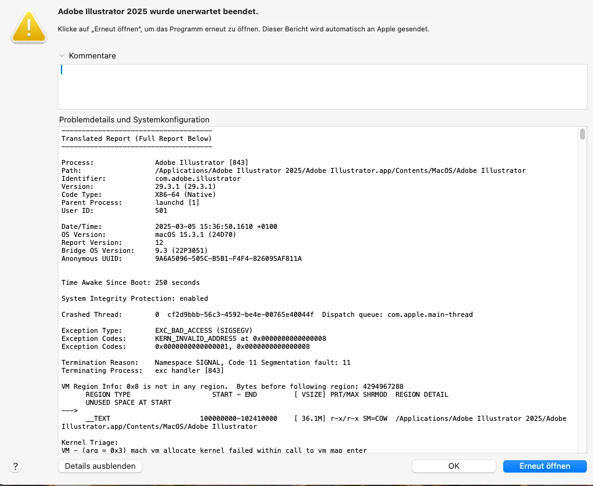
Task: Click the Kernel Triage label
Action: click(90, 442)
